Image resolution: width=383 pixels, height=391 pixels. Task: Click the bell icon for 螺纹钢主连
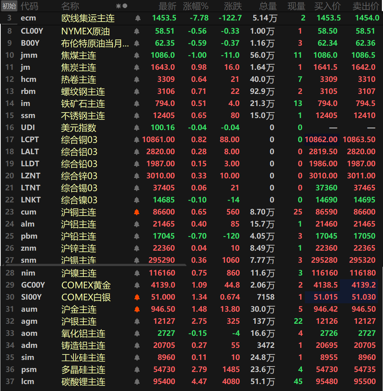click(x=137, y=91)
